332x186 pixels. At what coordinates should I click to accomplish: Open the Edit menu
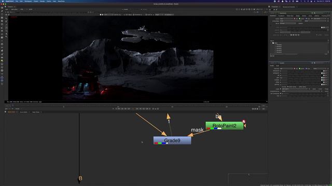pos(21,1)
